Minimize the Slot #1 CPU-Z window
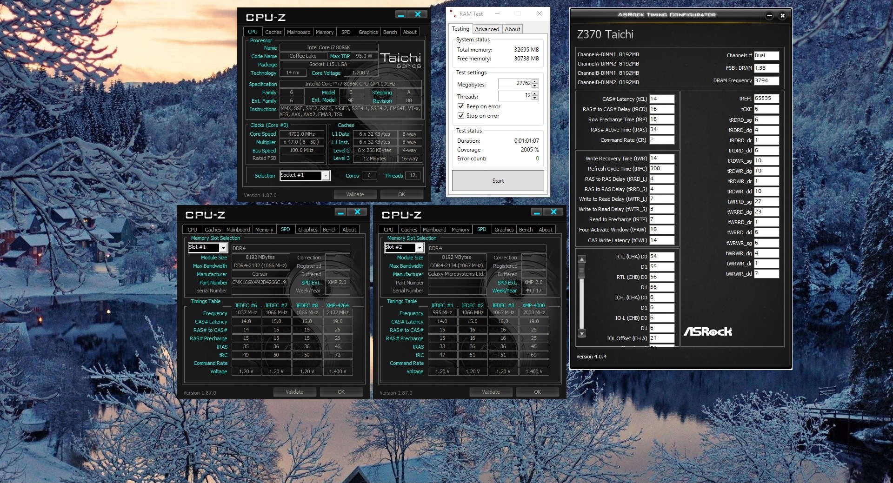 [x=341, y=212]
